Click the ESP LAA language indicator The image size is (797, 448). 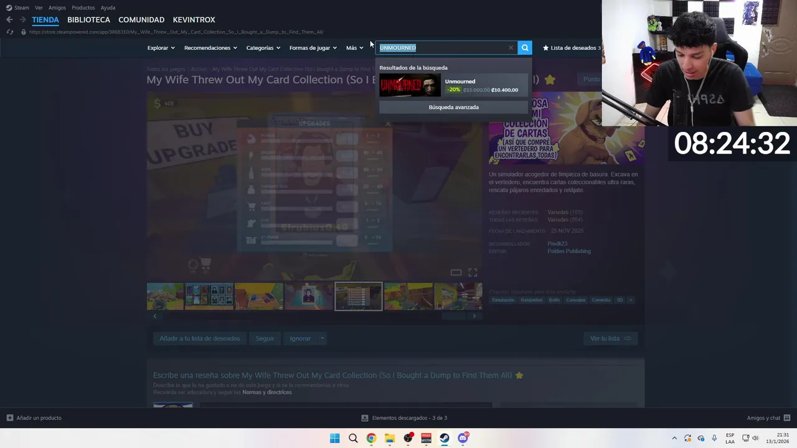click(730, 439)
